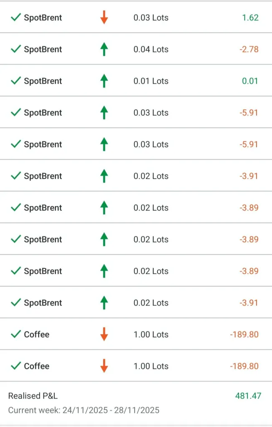Image resolution: width=272 pixels, height=427 pixels.
Task: Tap the checkmark in the 0.01 Lots row
Action: 16,81
